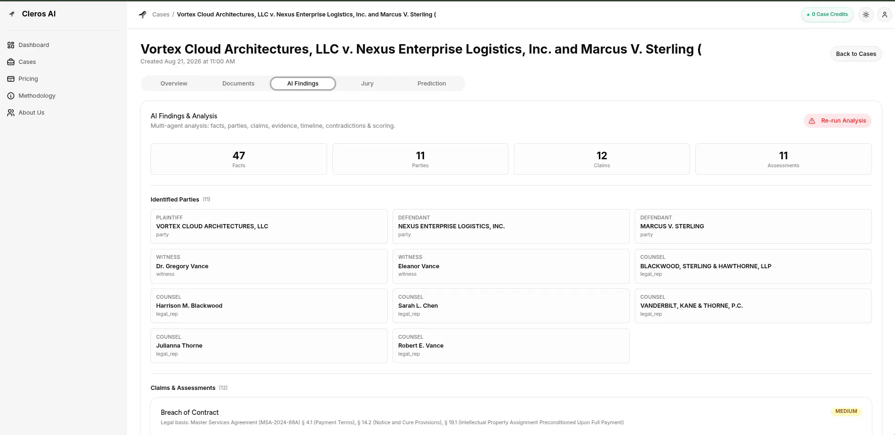
Task: Click the Claims & Assessments heading
Action: coord(183,388)
